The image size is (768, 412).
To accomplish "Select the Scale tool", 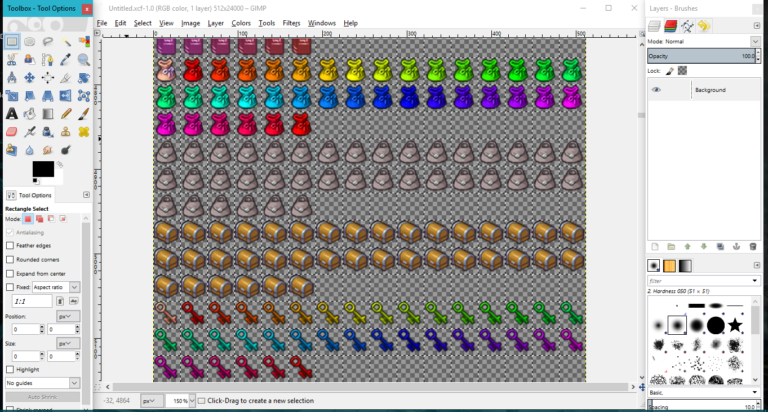I will [x=12, y=95].
